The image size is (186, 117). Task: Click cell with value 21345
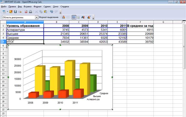click(x=56, y=34)
